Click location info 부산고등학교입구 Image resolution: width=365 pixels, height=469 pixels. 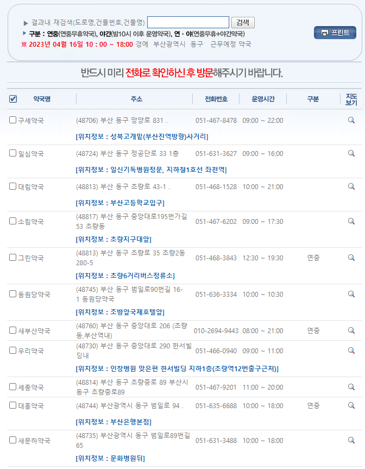[120, 203]
